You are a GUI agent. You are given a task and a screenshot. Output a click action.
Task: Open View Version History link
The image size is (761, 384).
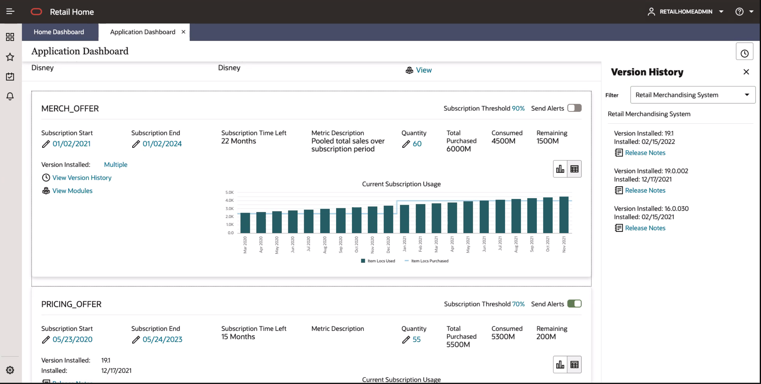(82, 178)
